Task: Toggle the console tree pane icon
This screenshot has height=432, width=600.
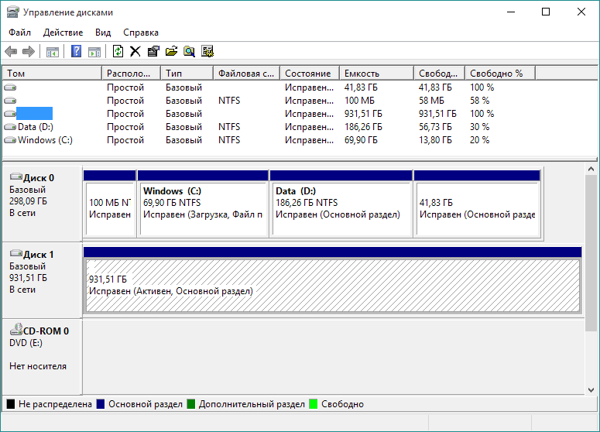Action: click(53, 52)
